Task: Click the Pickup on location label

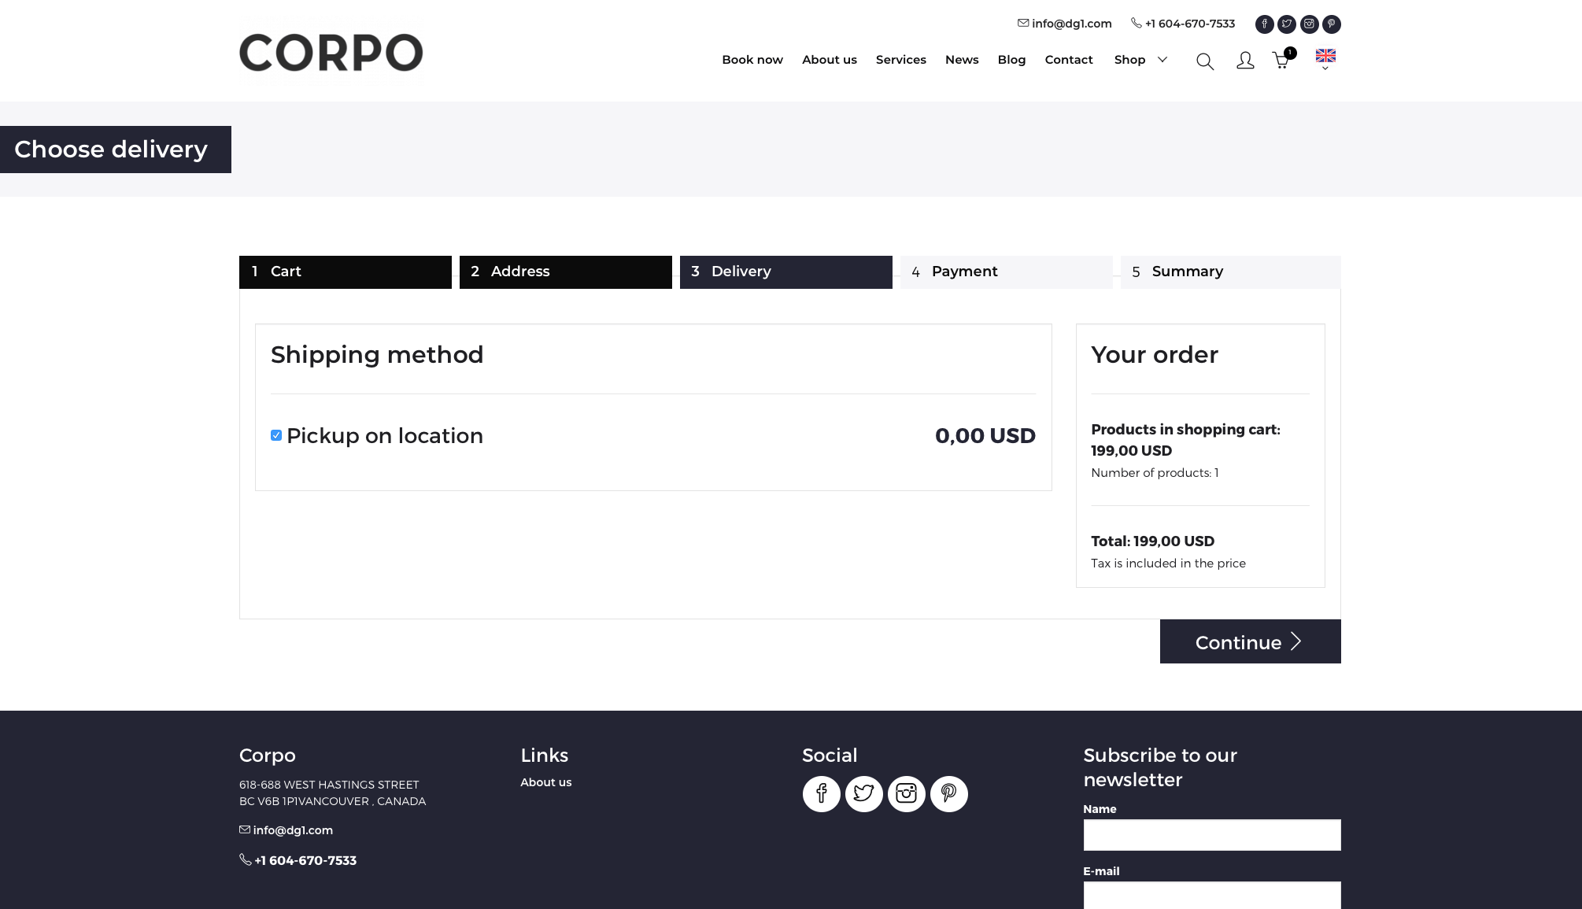Action: pyautogui.click(x=384, y=436)
